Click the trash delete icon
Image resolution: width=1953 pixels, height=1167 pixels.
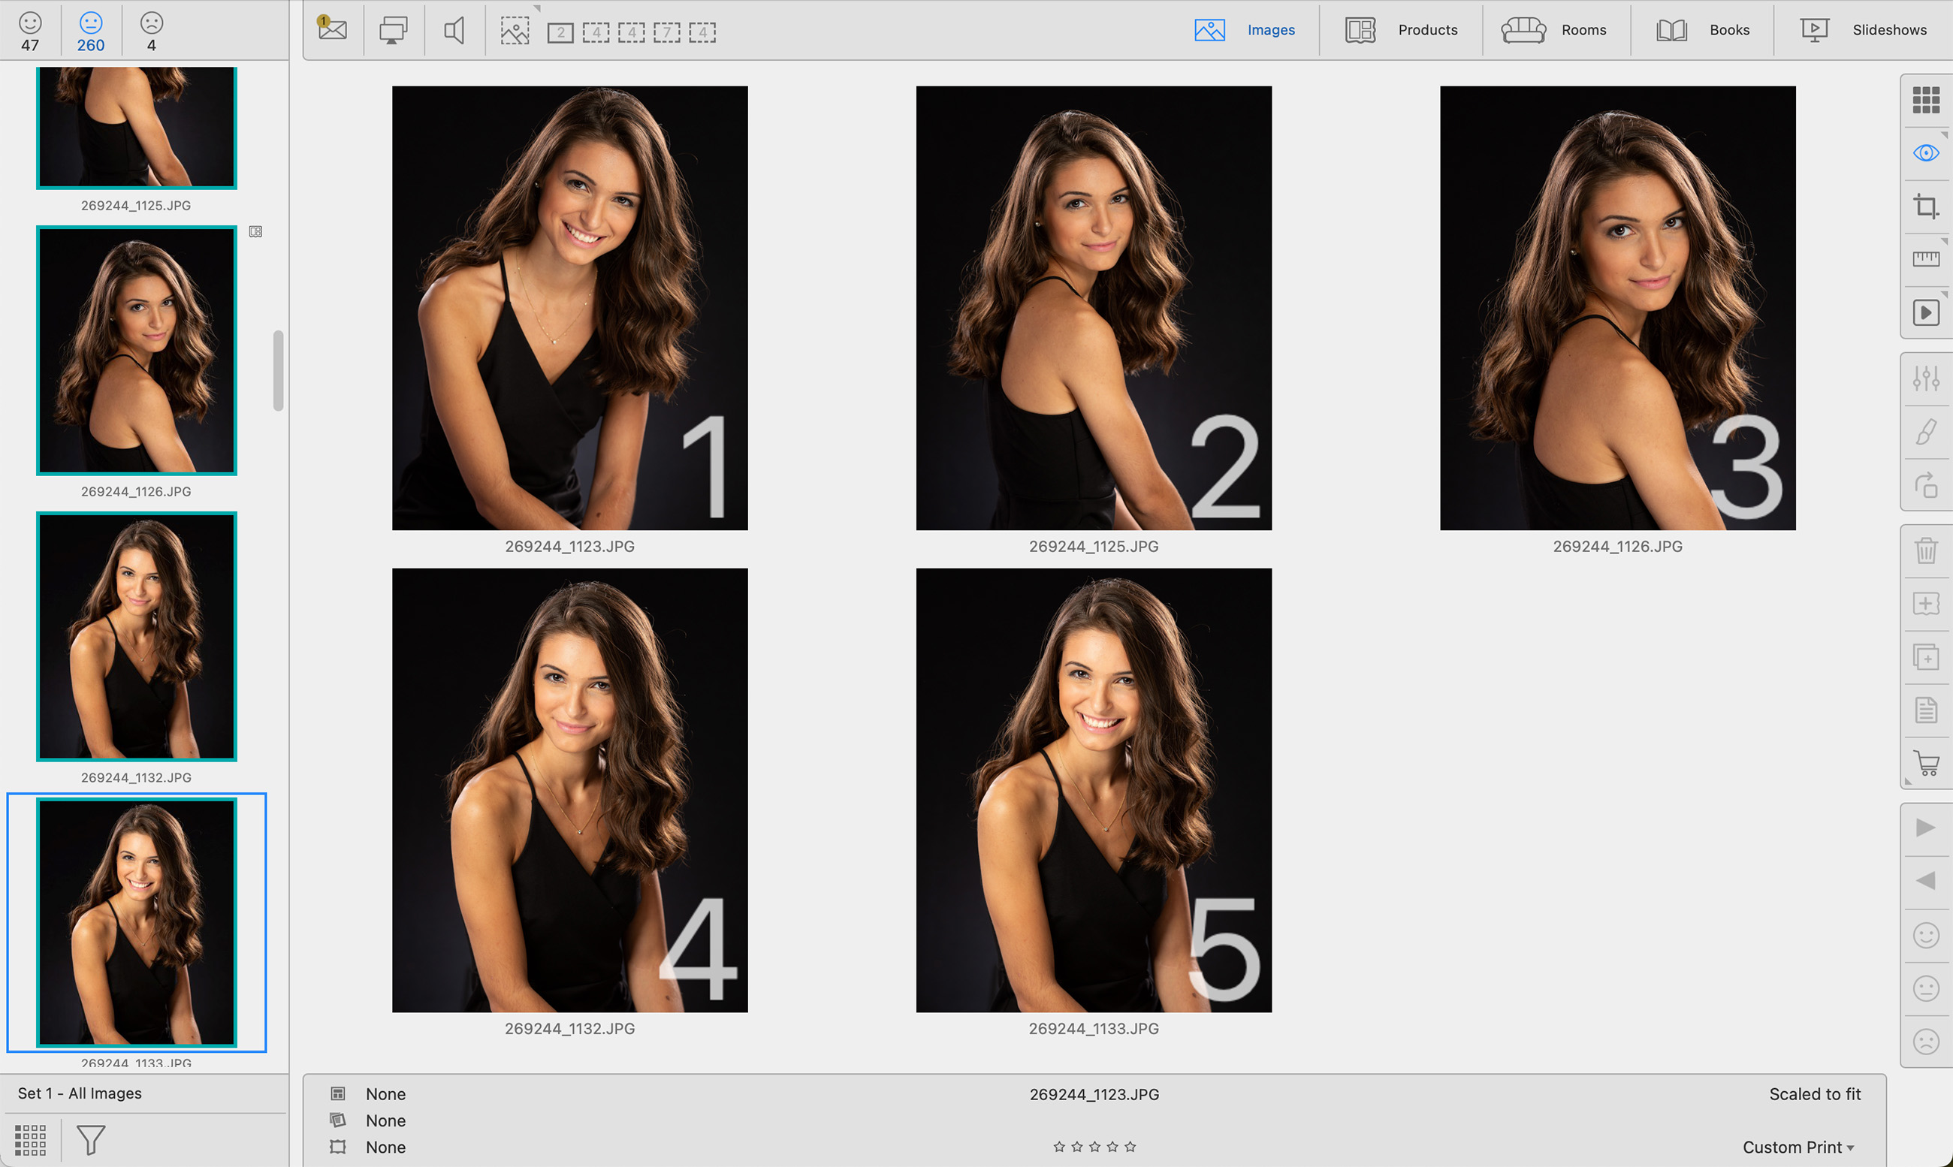(1925, 550)
